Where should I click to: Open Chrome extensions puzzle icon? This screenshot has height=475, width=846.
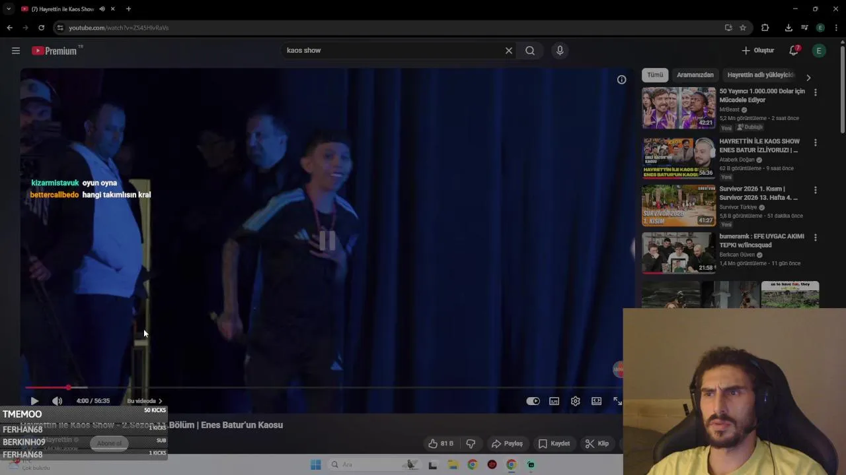(765, 28)
